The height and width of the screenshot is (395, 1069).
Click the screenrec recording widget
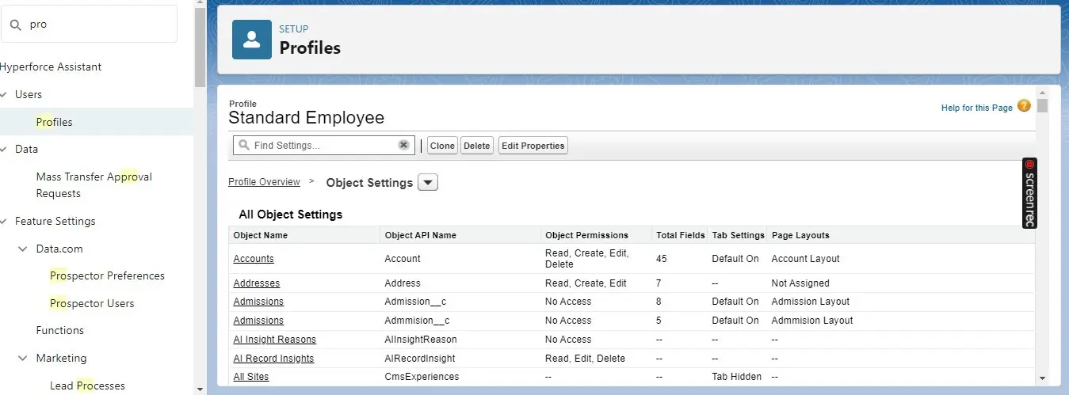1029,193
